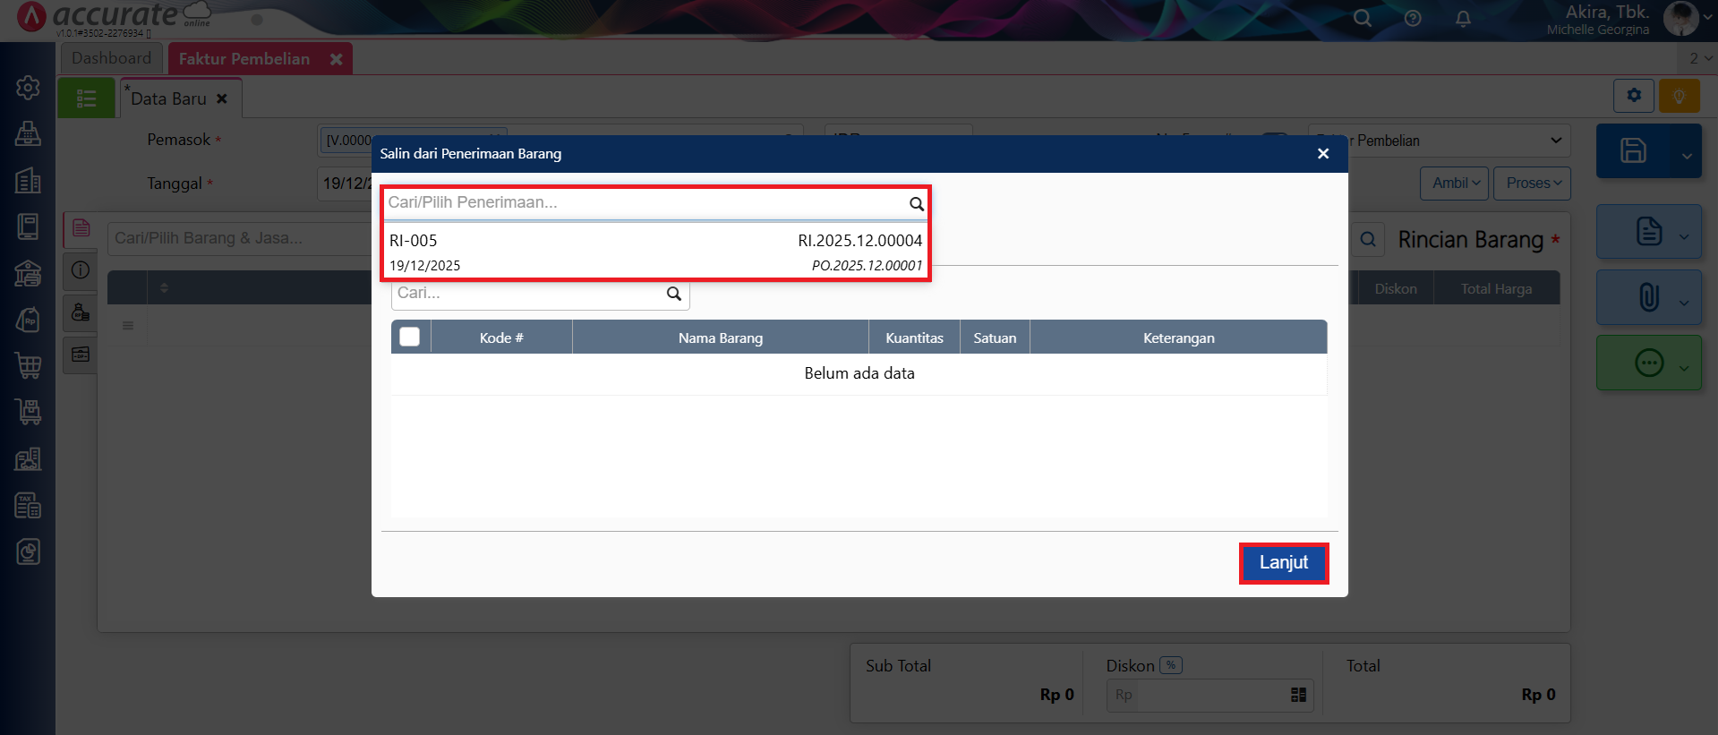The width and height of the screenshot is (1718, 735).
Task: Click the Cari/Pilih Penerimaan search field
Action: tap(645, 203)
